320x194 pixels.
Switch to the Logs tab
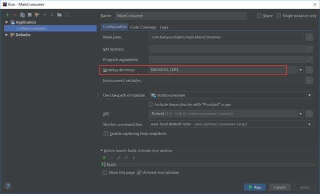pos(164,27)
